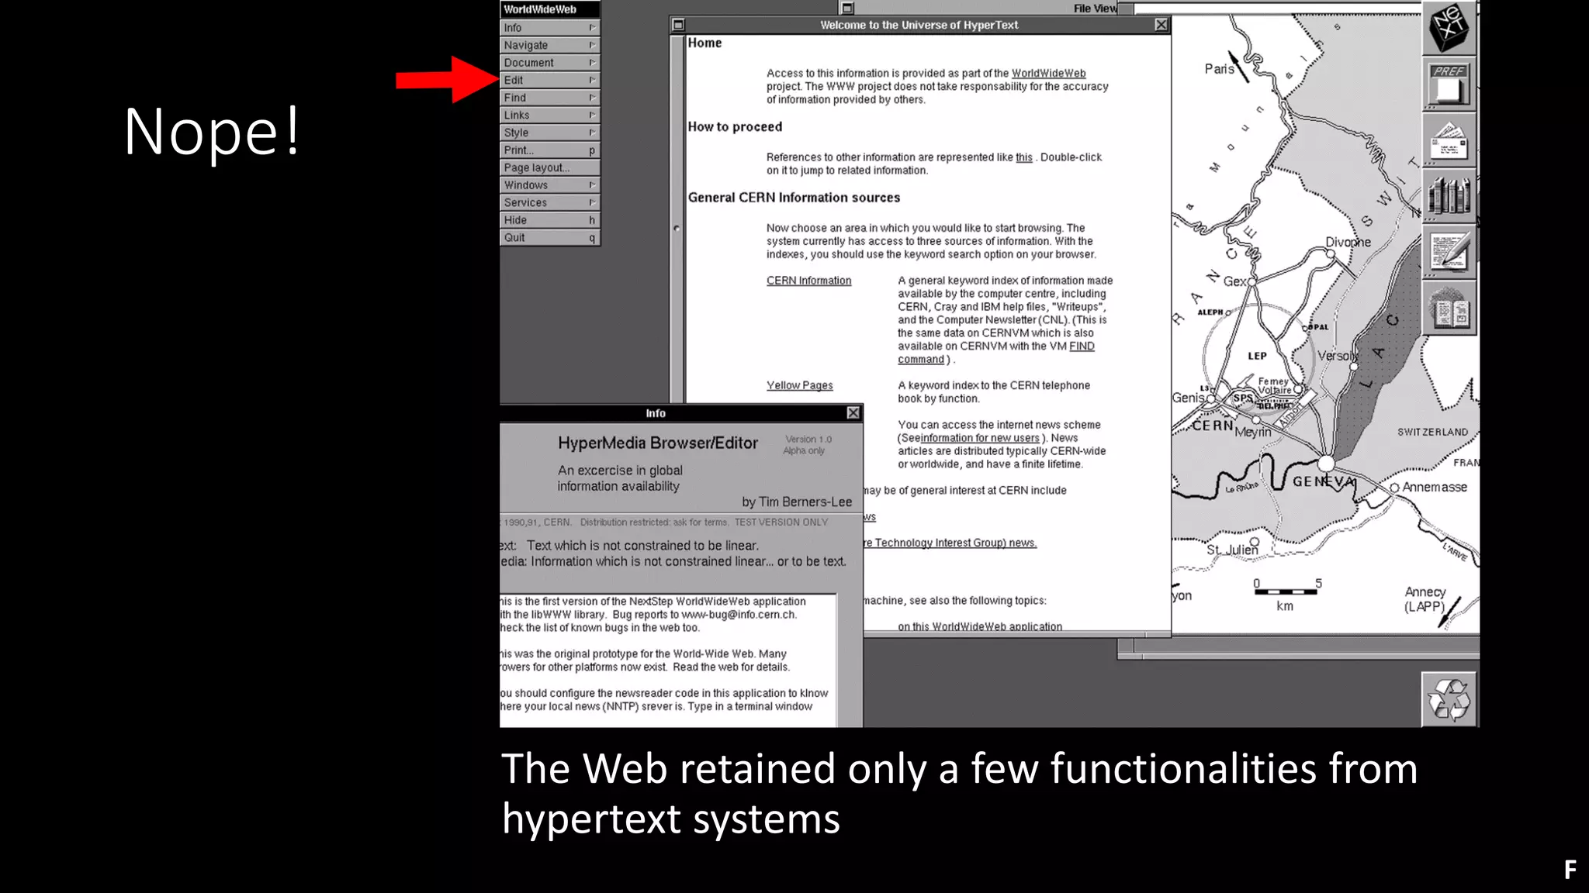1589x893 pixels.
Task: Open the Links submenu
Action: click(550, 115)
